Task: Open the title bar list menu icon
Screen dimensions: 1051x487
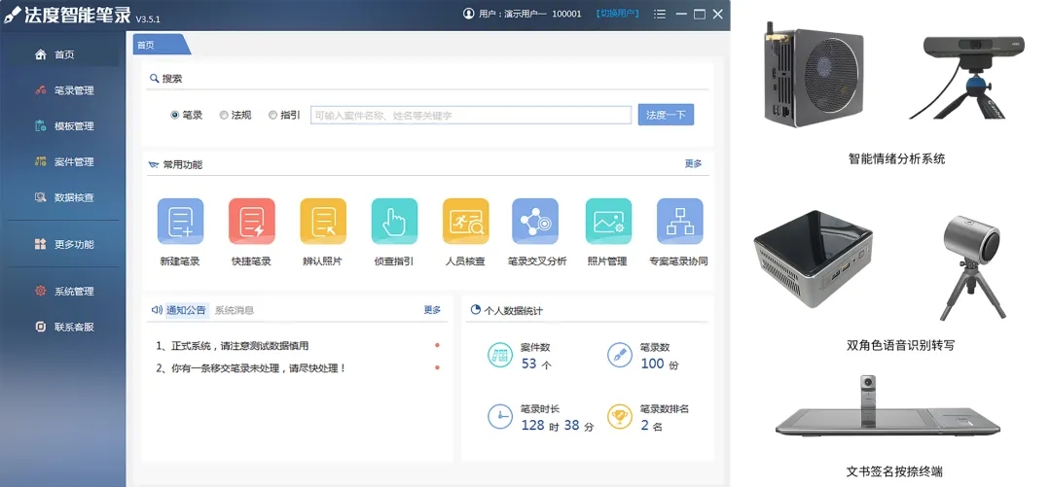Action: pos(661,15)
